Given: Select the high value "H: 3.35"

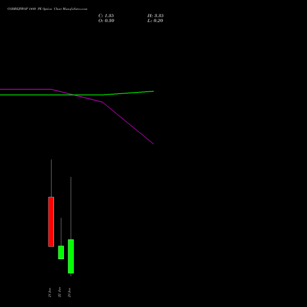Looking at the screenshot, I should click(155, 16).
